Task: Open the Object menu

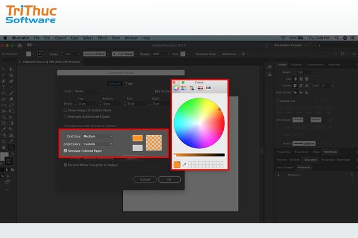Action: click(60, 38)
